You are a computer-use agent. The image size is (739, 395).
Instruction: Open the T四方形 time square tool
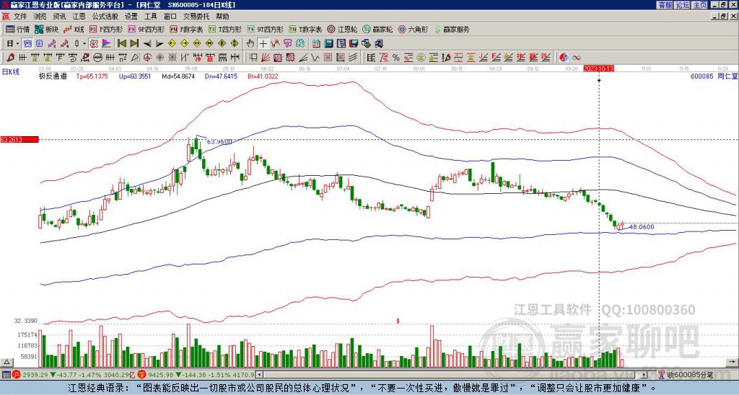pyautogui.click(x=225, y=29)
